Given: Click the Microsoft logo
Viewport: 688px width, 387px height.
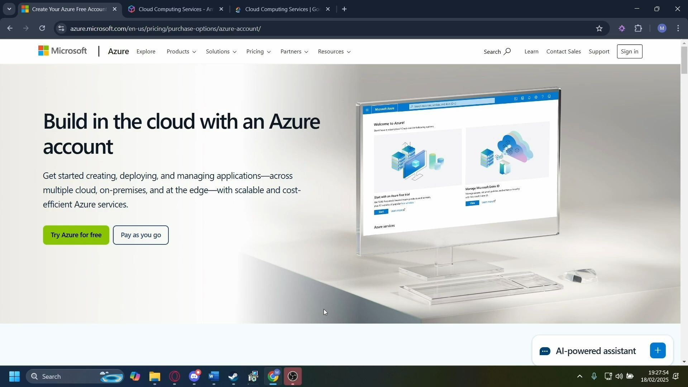Looking at the screenshot, I should [62, 51].
